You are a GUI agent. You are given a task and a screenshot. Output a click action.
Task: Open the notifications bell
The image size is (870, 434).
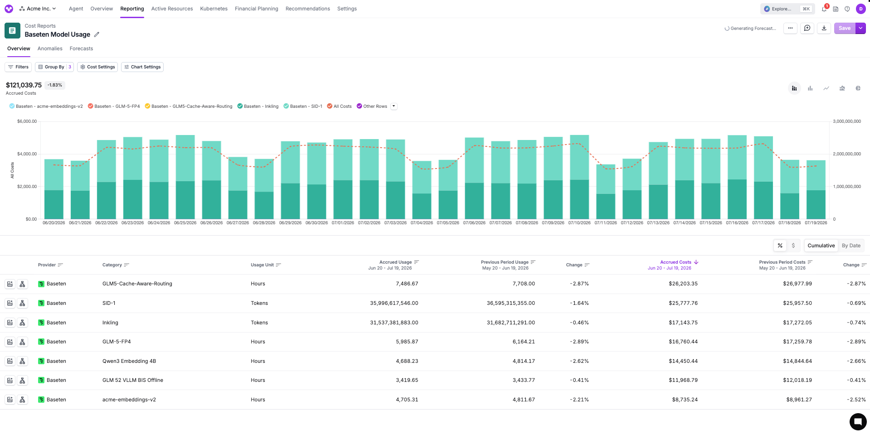tap(824, 9)
